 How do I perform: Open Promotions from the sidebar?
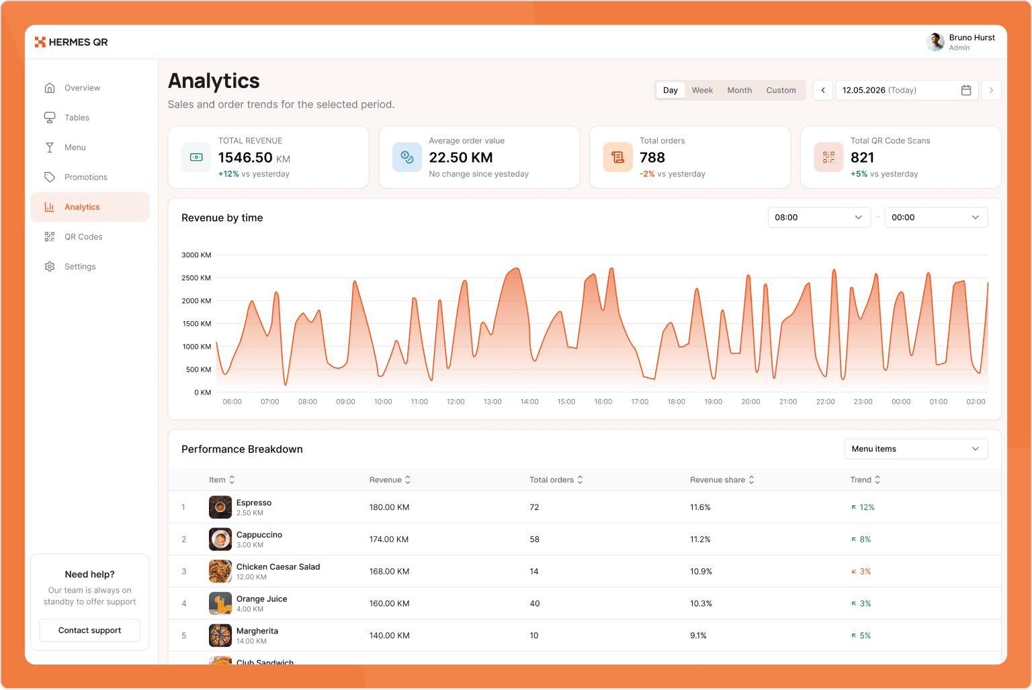pyautogui.click(x=89, y=177)
